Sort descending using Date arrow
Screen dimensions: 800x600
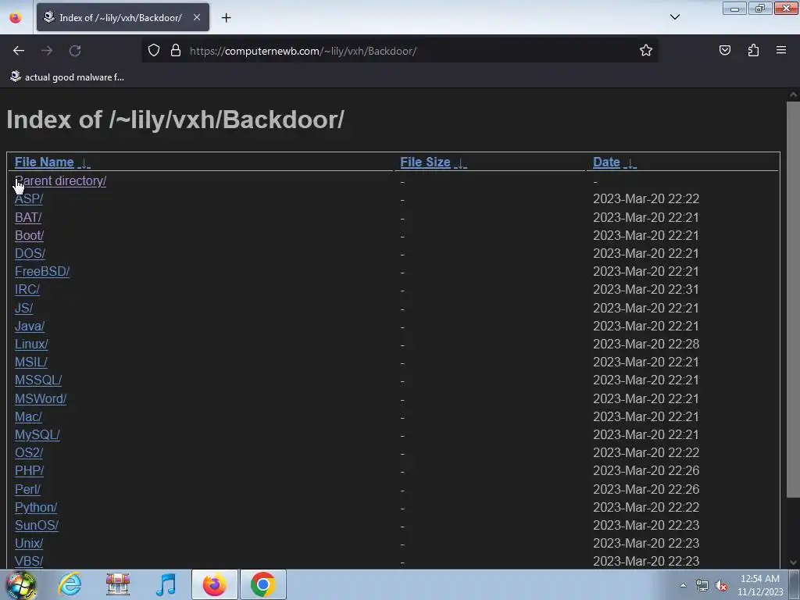(630, 163)
